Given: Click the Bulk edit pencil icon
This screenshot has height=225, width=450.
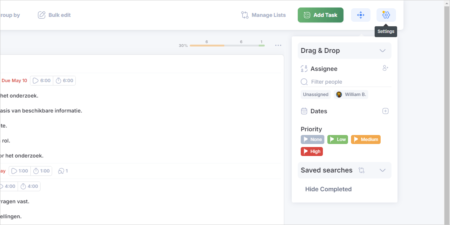Looking at the screenshot, I should click(42, 15).
